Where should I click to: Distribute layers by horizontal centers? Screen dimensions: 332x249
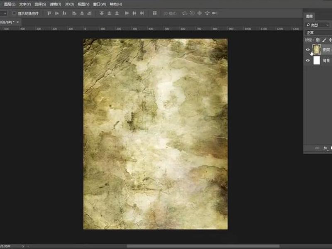134,13
